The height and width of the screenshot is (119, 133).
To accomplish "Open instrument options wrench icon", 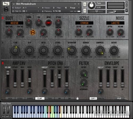I will (6, 4).
